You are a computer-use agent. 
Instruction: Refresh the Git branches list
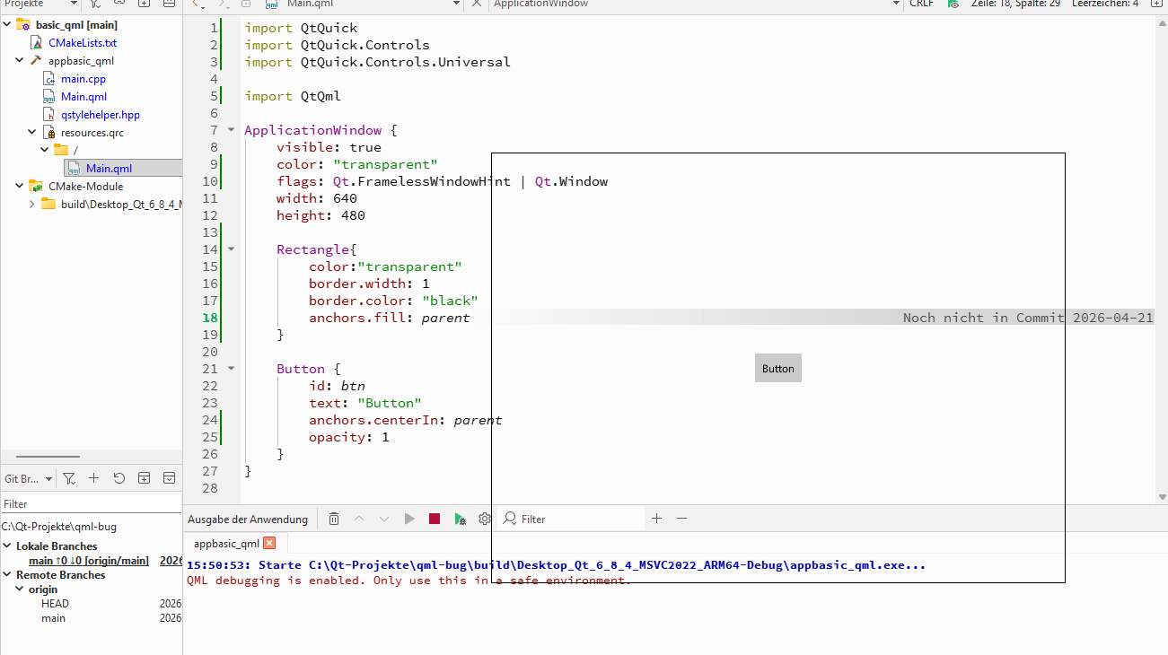tap(119, 478)
